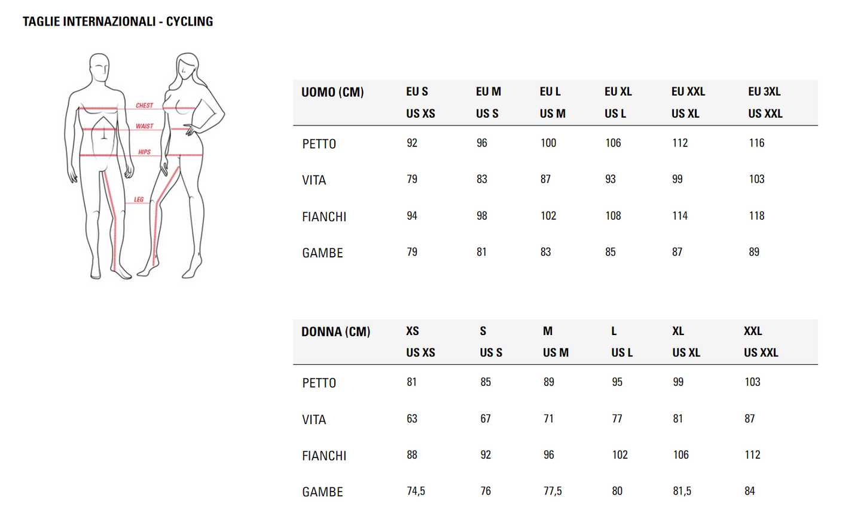Select the men's GAMBE row label

click(x=322, y=253)
